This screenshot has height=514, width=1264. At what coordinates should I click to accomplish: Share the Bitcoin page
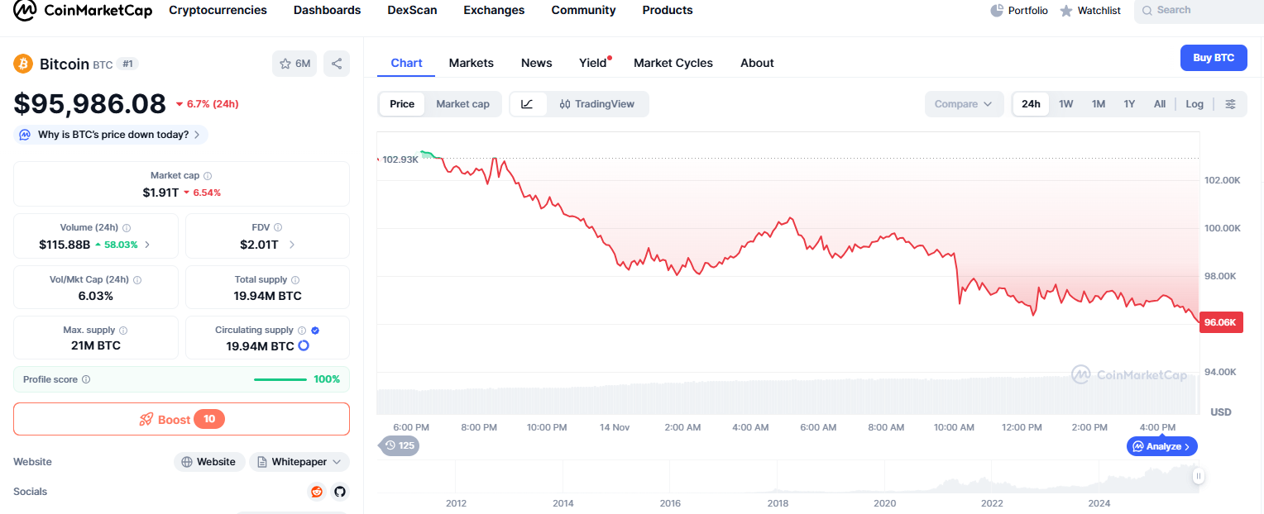point(337,63)
